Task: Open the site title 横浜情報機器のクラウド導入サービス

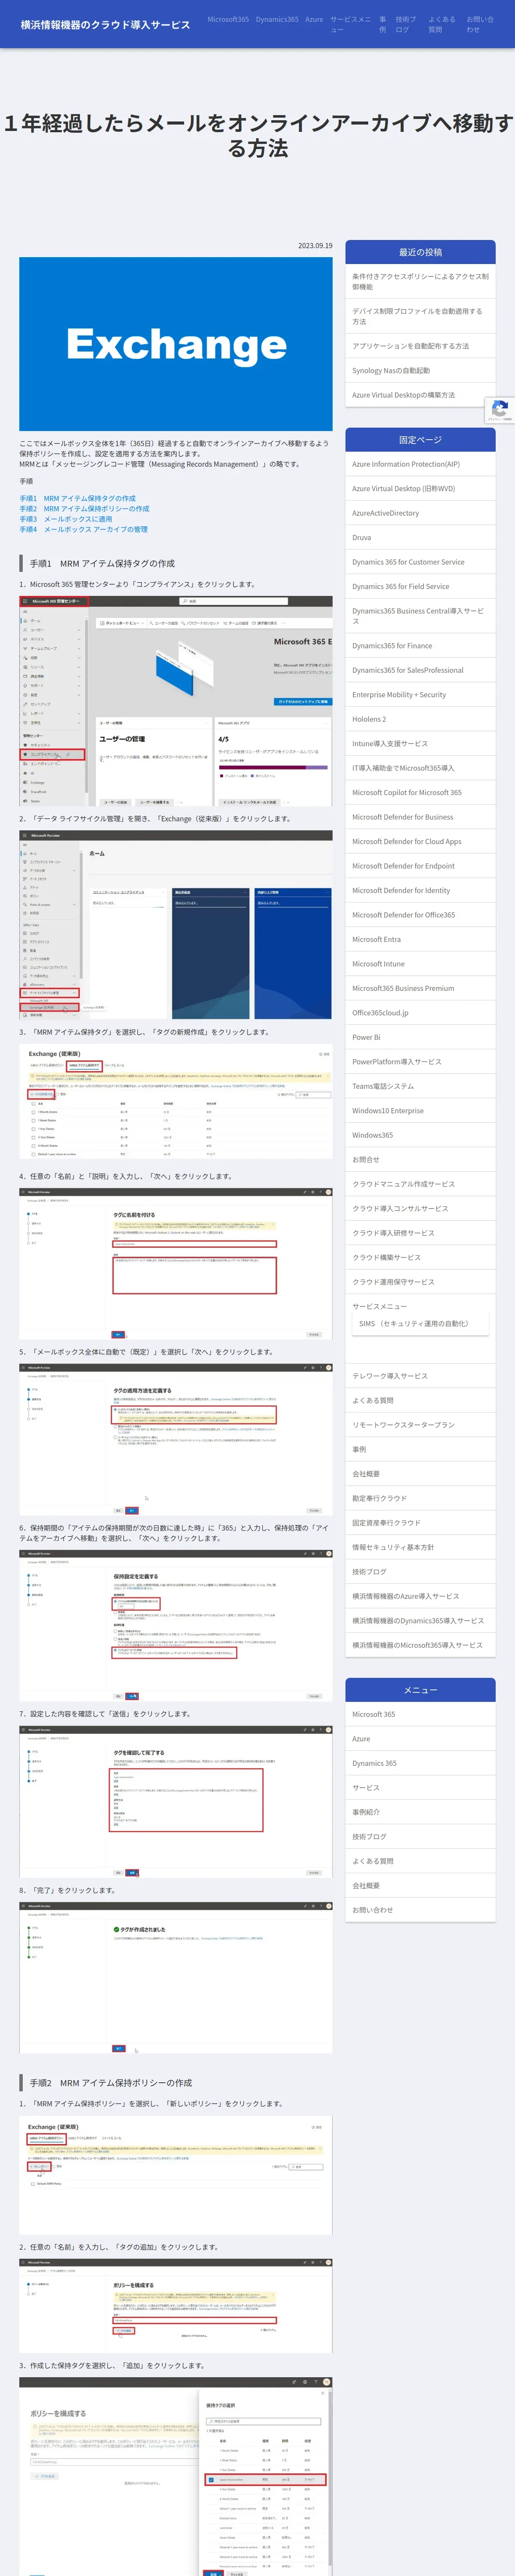Action: (105, 25)
